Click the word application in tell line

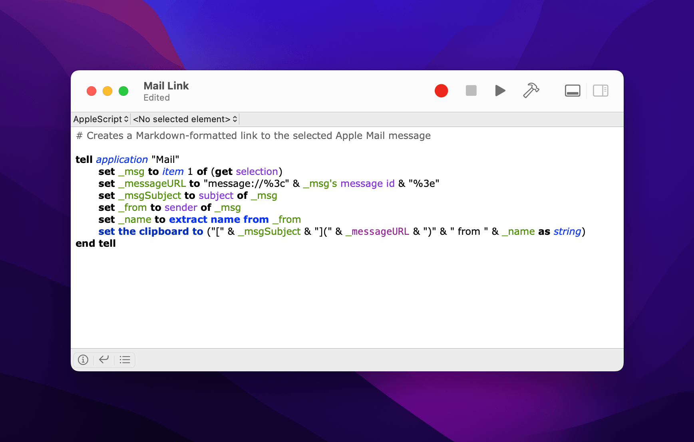tap(122, 160)
